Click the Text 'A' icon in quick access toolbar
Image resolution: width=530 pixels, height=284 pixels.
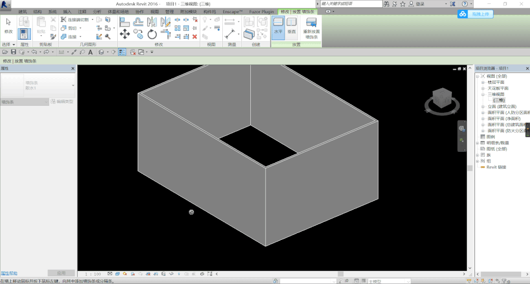[x=90, y=52]
